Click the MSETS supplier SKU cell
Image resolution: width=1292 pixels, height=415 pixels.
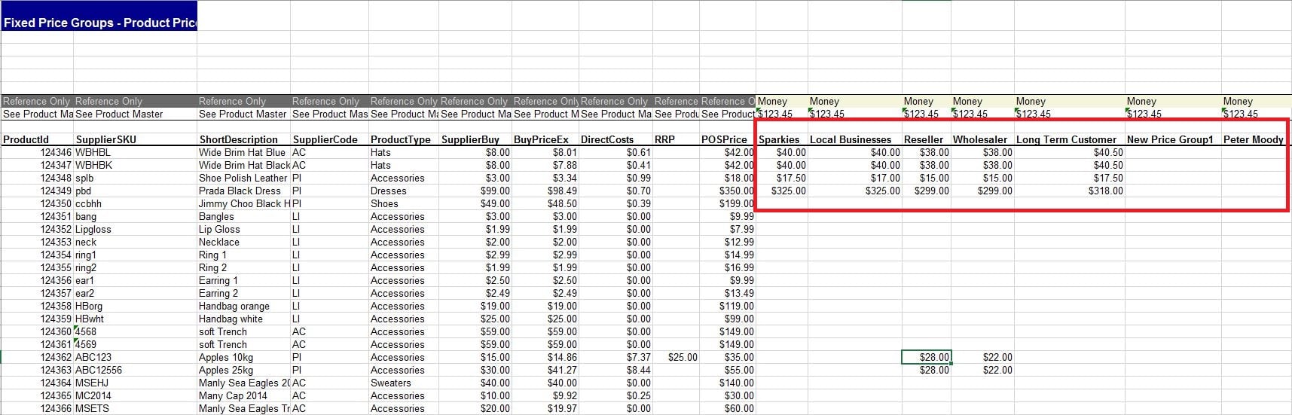point(136,408)
